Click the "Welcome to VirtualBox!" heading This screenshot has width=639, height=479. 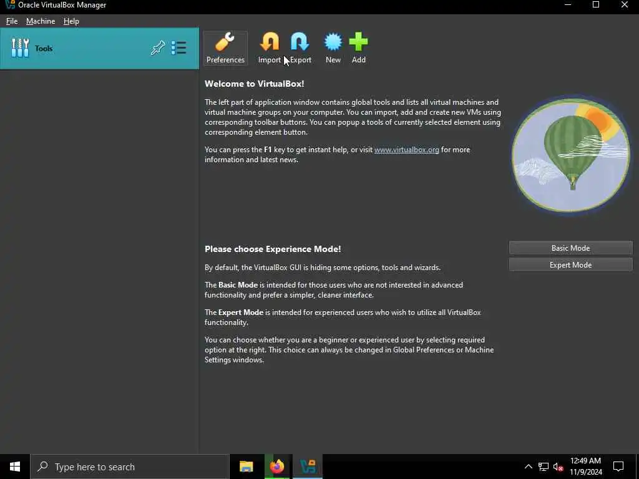[x=255, y=84]
